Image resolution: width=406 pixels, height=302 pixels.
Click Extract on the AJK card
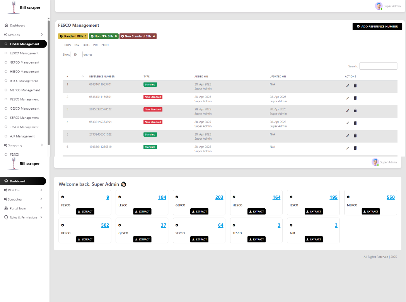[x=314, y=240]
